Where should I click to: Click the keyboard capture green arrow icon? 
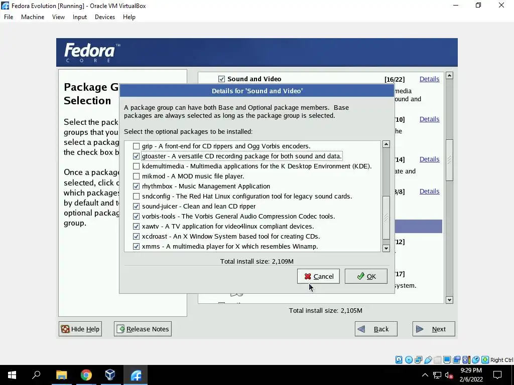[485, 360]
